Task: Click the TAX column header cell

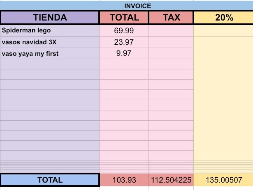Action: pos(172,18)
